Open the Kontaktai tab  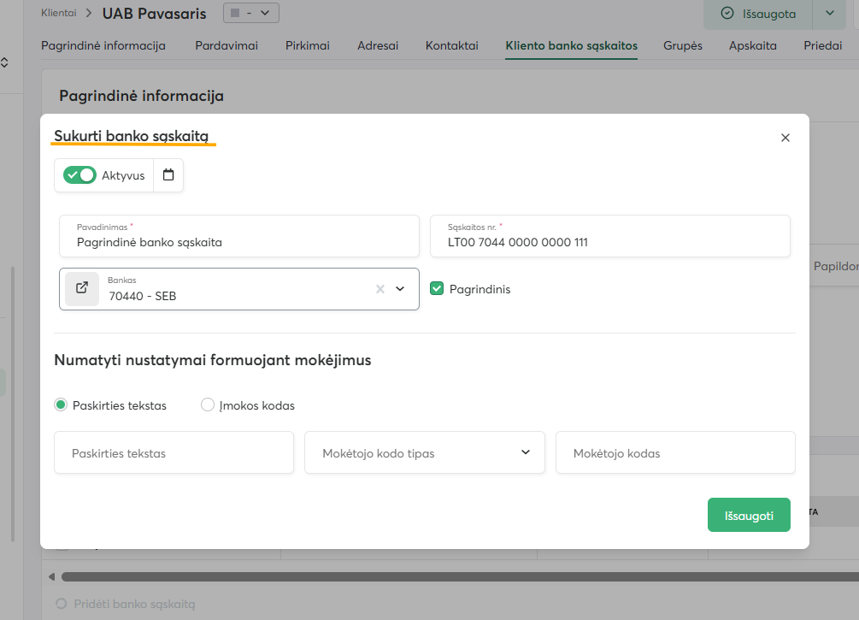point(451,45)
